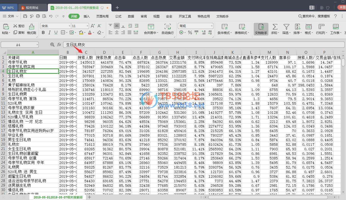Click the Save icon in quick toolbar
Image resolution: width=346 pixels, height=200 pixels.
(x=25, y=16)
